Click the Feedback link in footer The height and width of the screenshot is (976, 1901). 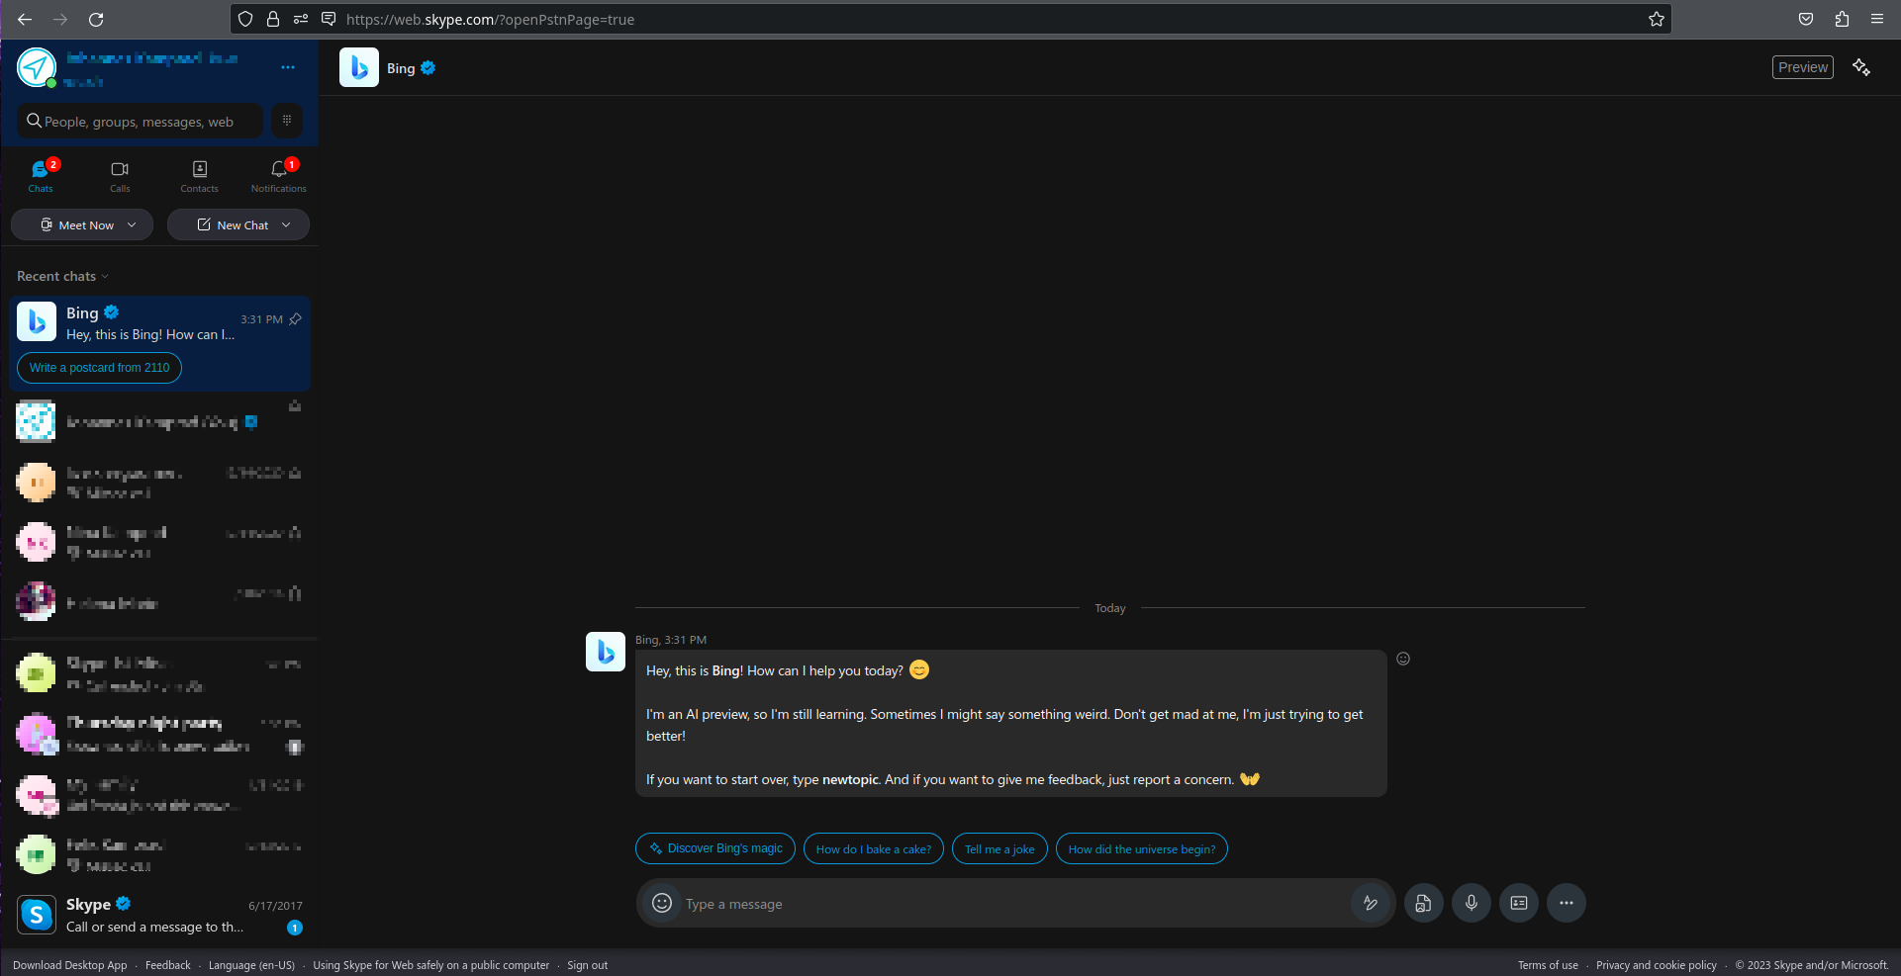(168, 965)
